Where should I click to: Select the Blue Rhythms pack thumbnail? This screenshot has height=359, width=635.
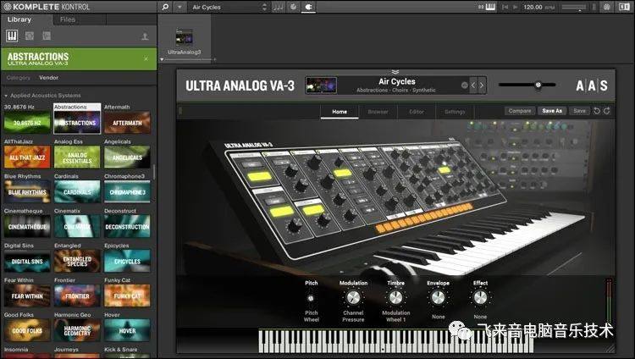pos(27,191)
